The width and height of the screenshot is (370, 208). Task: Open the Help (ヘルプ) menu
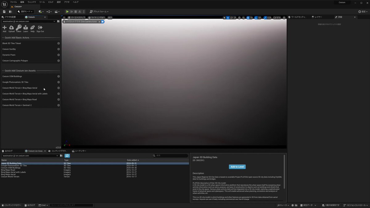click(x=76, y=2)
